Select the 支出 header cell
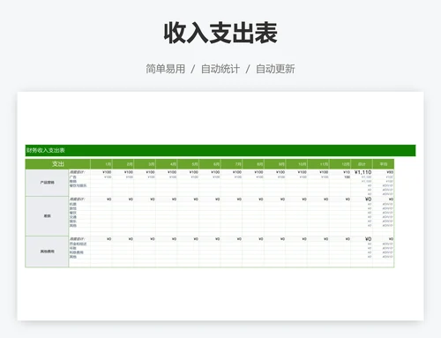Viewport: 441px width, 338px height. (x=58, y=164)
